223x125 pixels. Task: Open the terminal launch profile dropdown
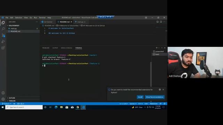point(159,48)
